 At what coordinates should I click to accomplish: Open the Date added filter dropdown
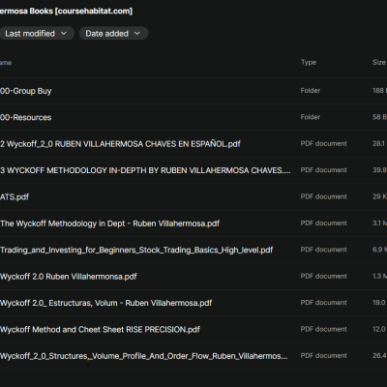click(113, 34)
